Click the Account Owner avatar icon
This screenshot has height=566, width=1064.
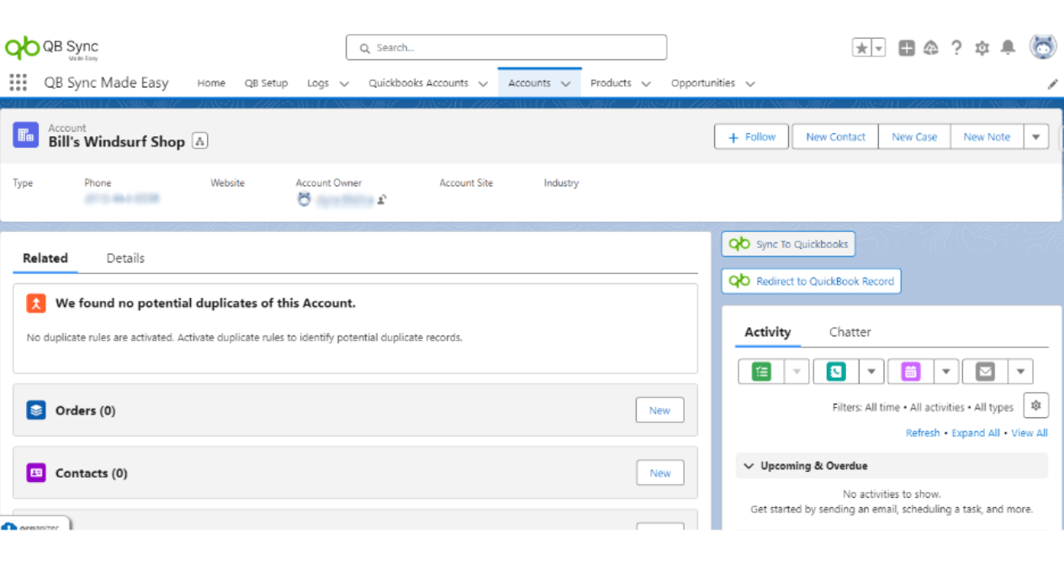(x=304, y=199)
